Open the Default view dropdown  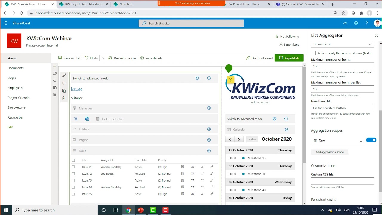pyautogui.click(x=342, y=44)
